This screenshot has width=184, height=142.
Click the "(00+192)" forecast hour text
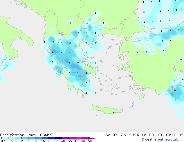tap(175, 135)
